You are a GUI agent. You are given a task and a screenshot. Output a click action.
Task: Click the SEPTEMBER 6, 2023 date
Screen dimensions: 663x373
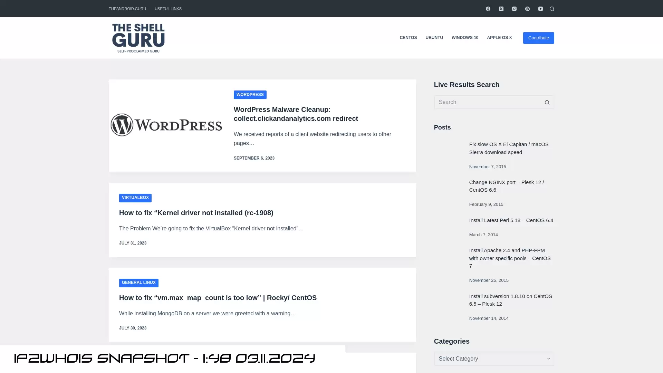[254, 158]
